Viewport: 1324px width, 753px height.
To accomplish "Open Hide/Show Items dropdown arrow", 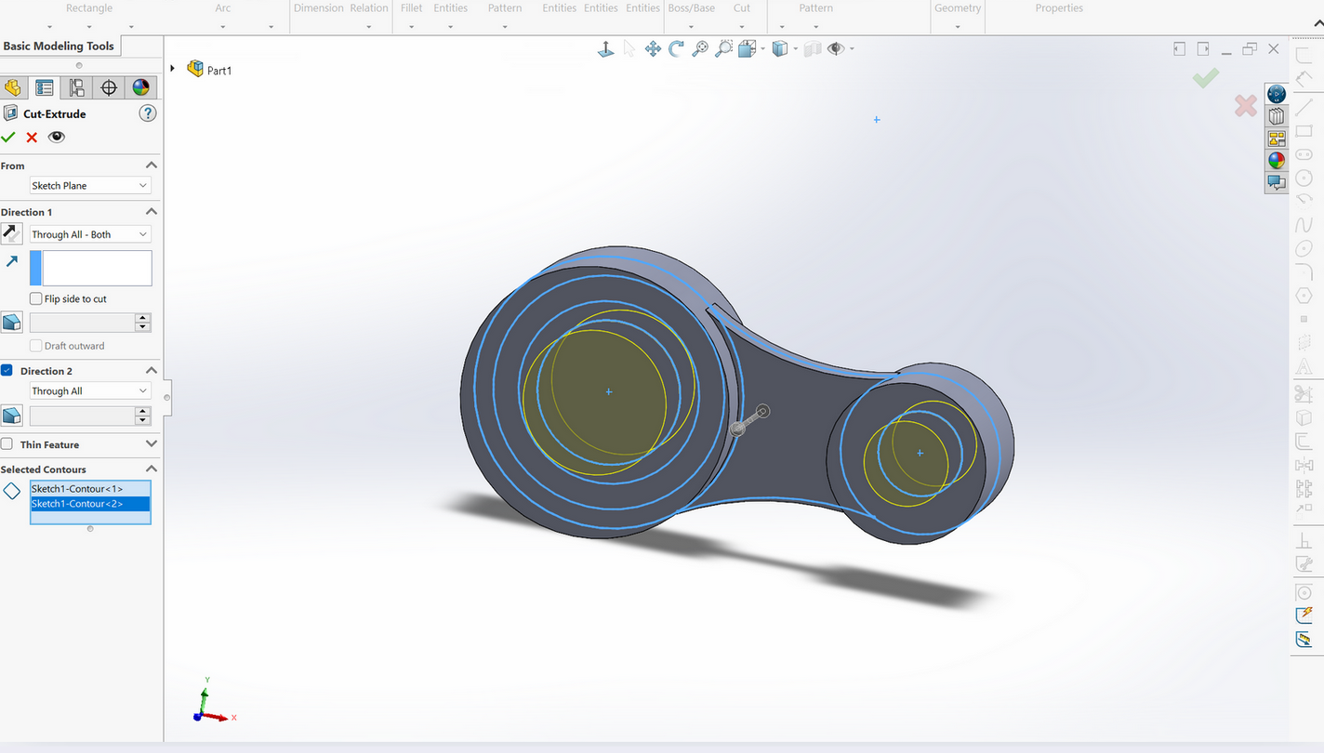I will click(852, 50).
